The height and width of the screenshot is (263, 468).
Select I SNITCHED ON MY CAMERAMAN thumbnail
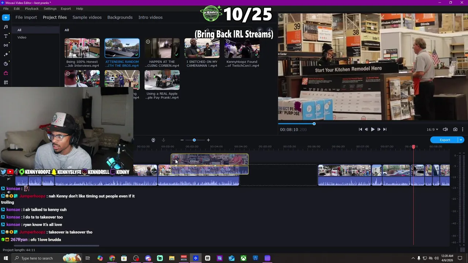(x=202, y=48)
